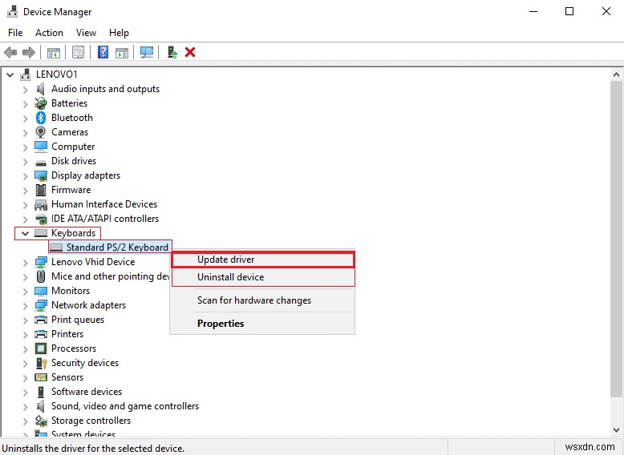Collapse the Keyboards category
Image resolution: width=624 pixels, height=455 pixels.
pos(25,233)
